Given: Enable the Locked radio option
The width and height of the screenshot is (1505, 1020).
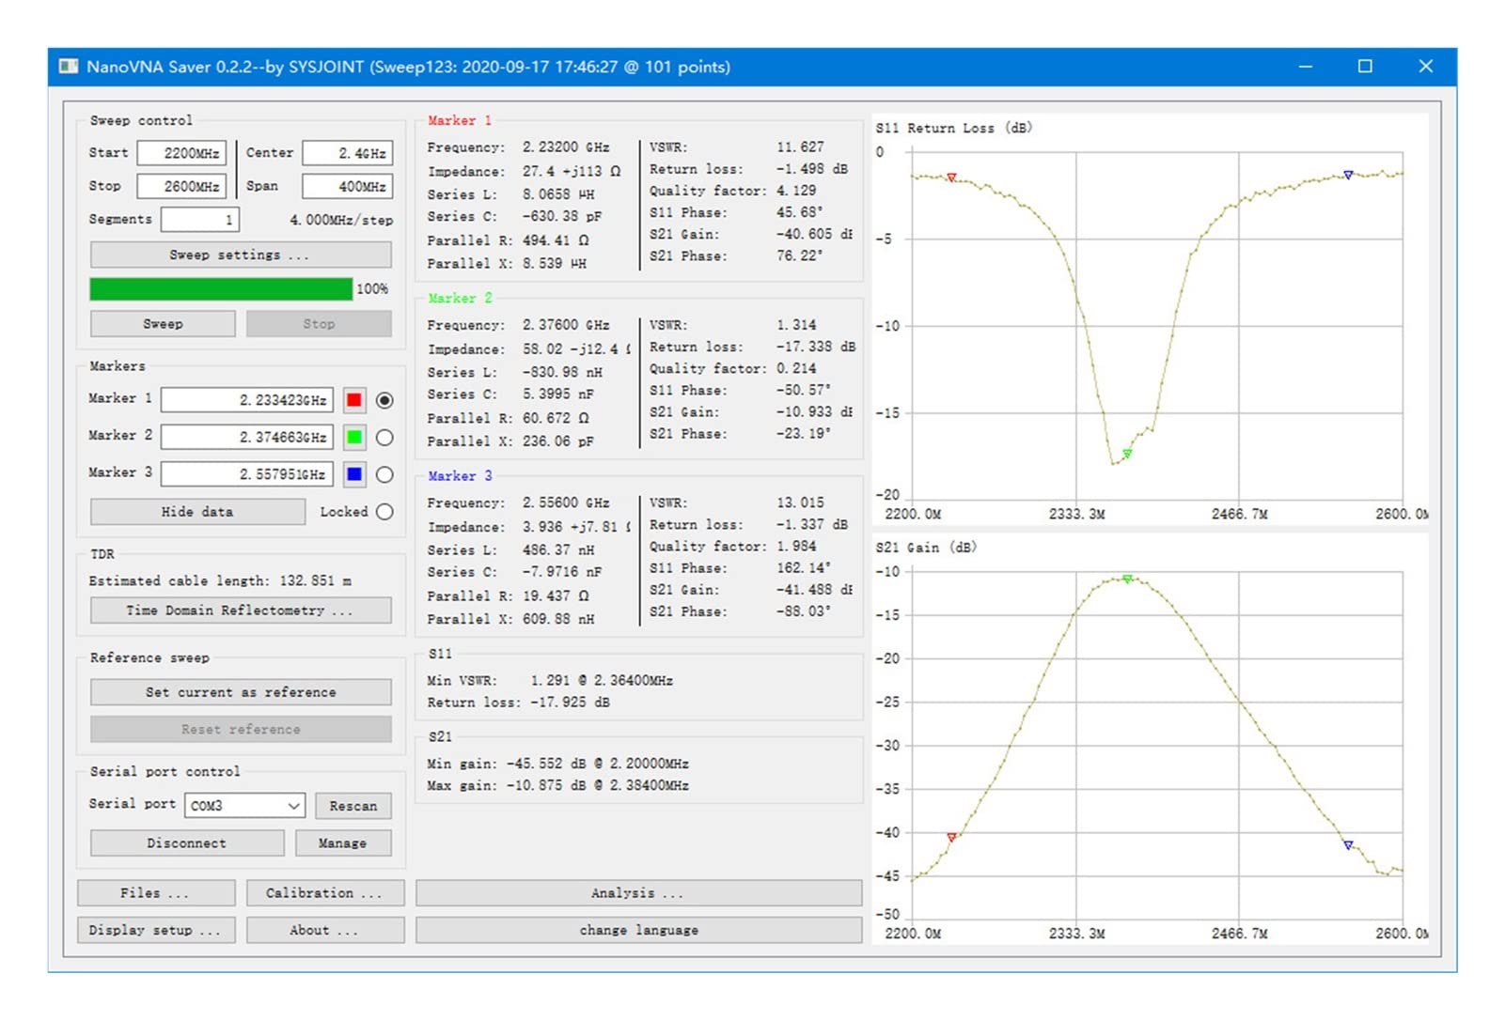Looking at the screenshot, I should pos(384,512).
